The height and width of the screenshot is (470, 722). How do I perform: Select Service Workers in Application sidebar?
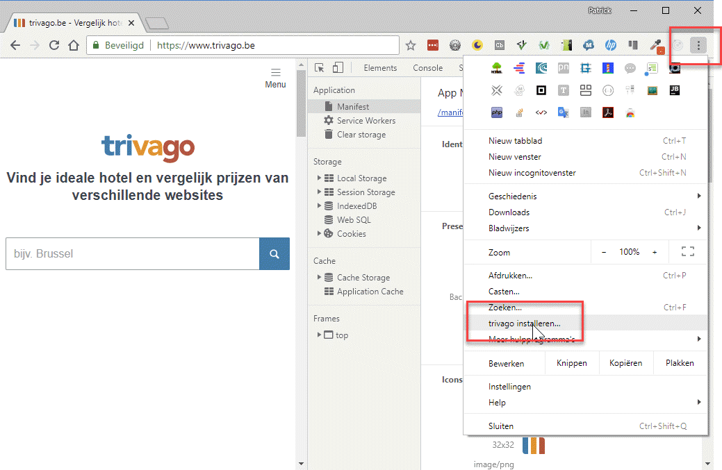[x=366, y=121]
